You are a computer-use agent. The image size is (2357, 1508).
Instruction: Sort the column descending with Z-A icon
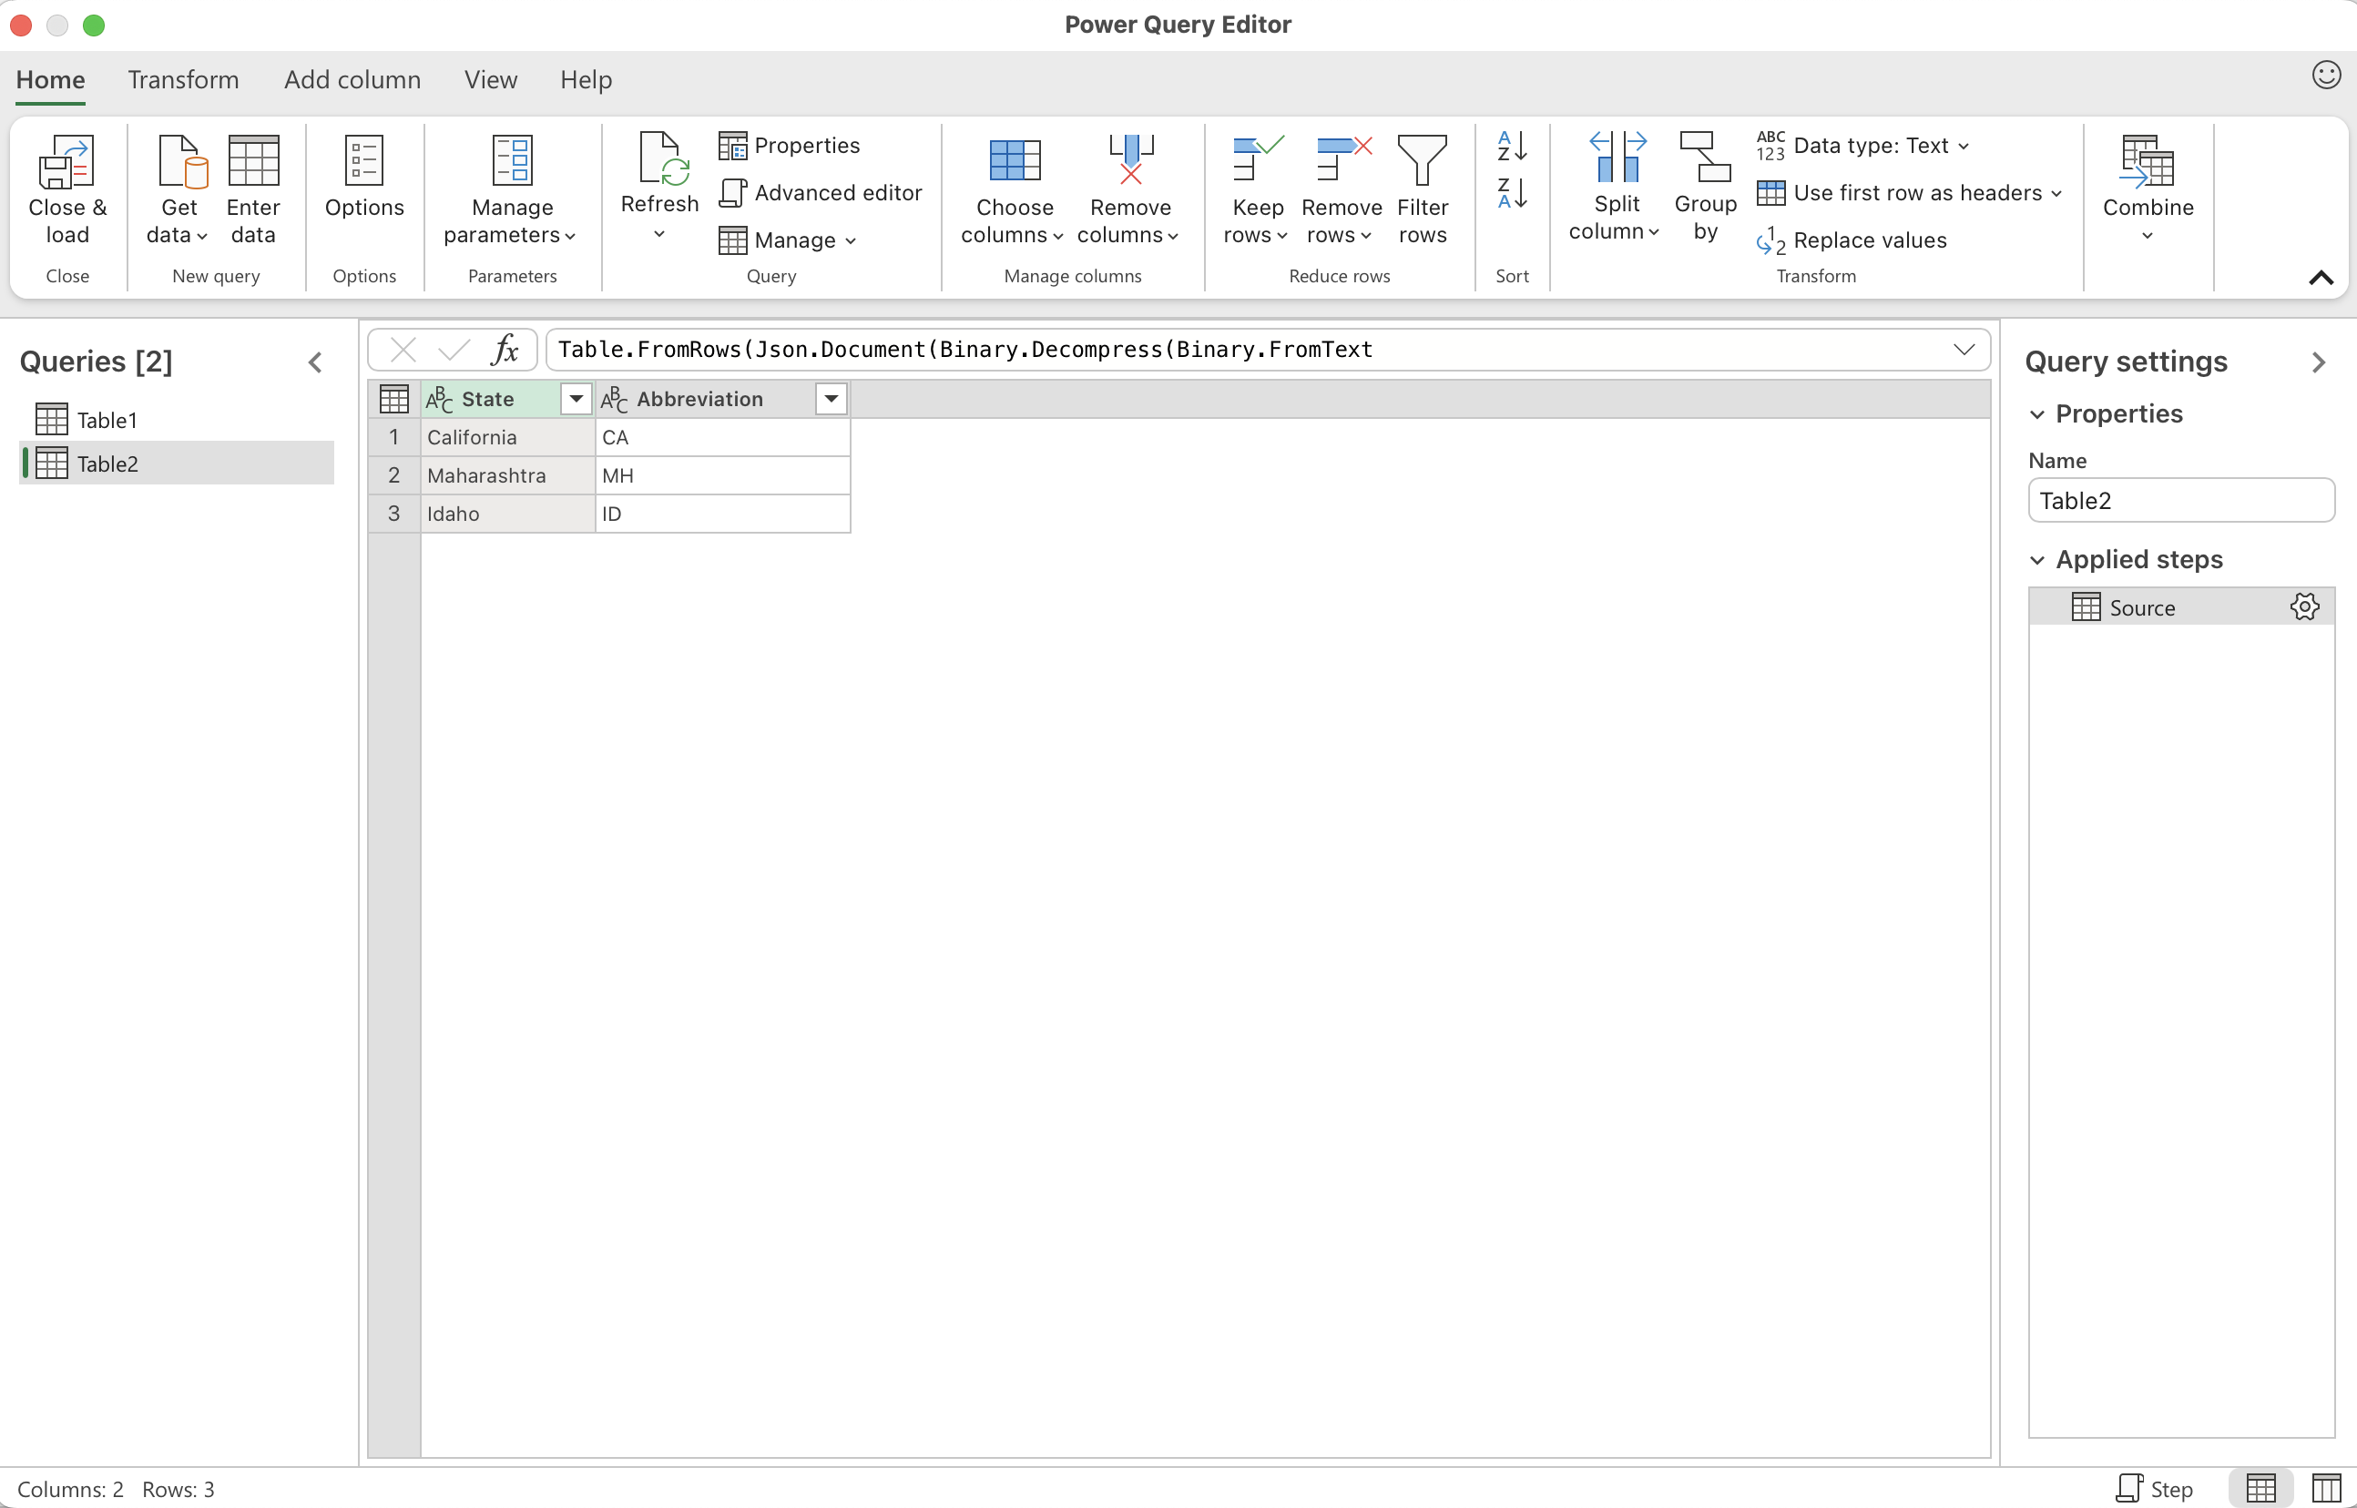click(1511, 194)
